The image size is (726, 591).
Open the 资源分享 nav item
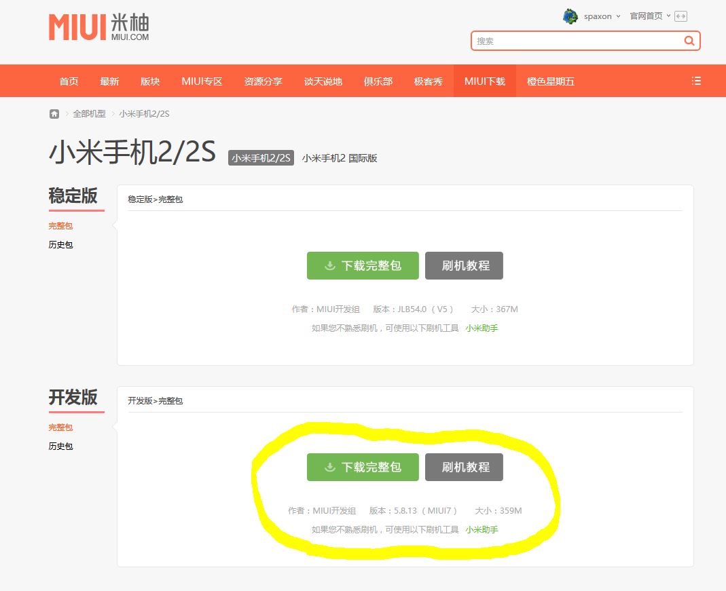point(263,81)
